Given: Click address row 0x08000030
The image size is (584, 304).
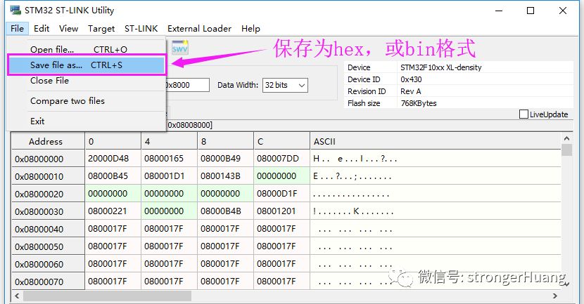Looking at the screenshot, I should [48, 211].
